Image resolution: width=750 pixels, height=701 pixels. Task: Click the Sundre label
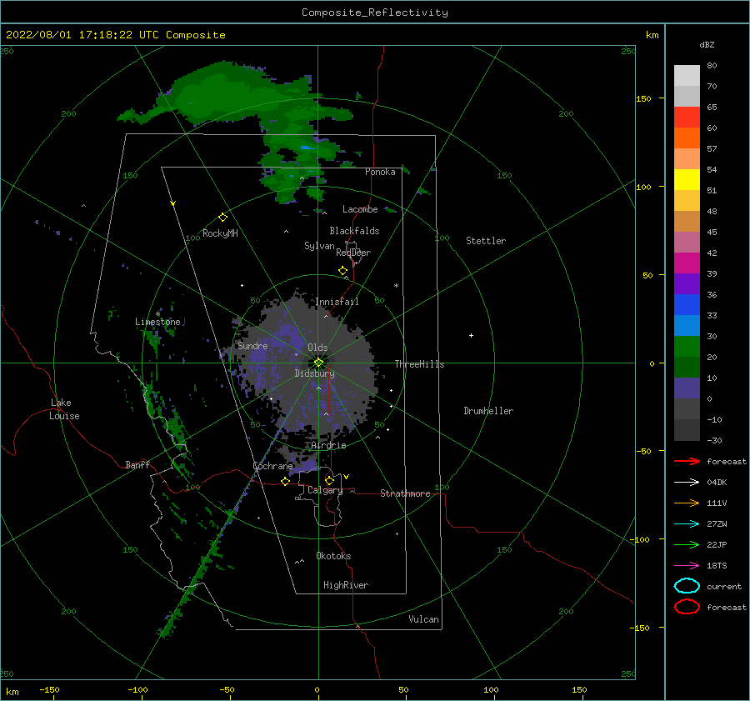pos(252,345)
